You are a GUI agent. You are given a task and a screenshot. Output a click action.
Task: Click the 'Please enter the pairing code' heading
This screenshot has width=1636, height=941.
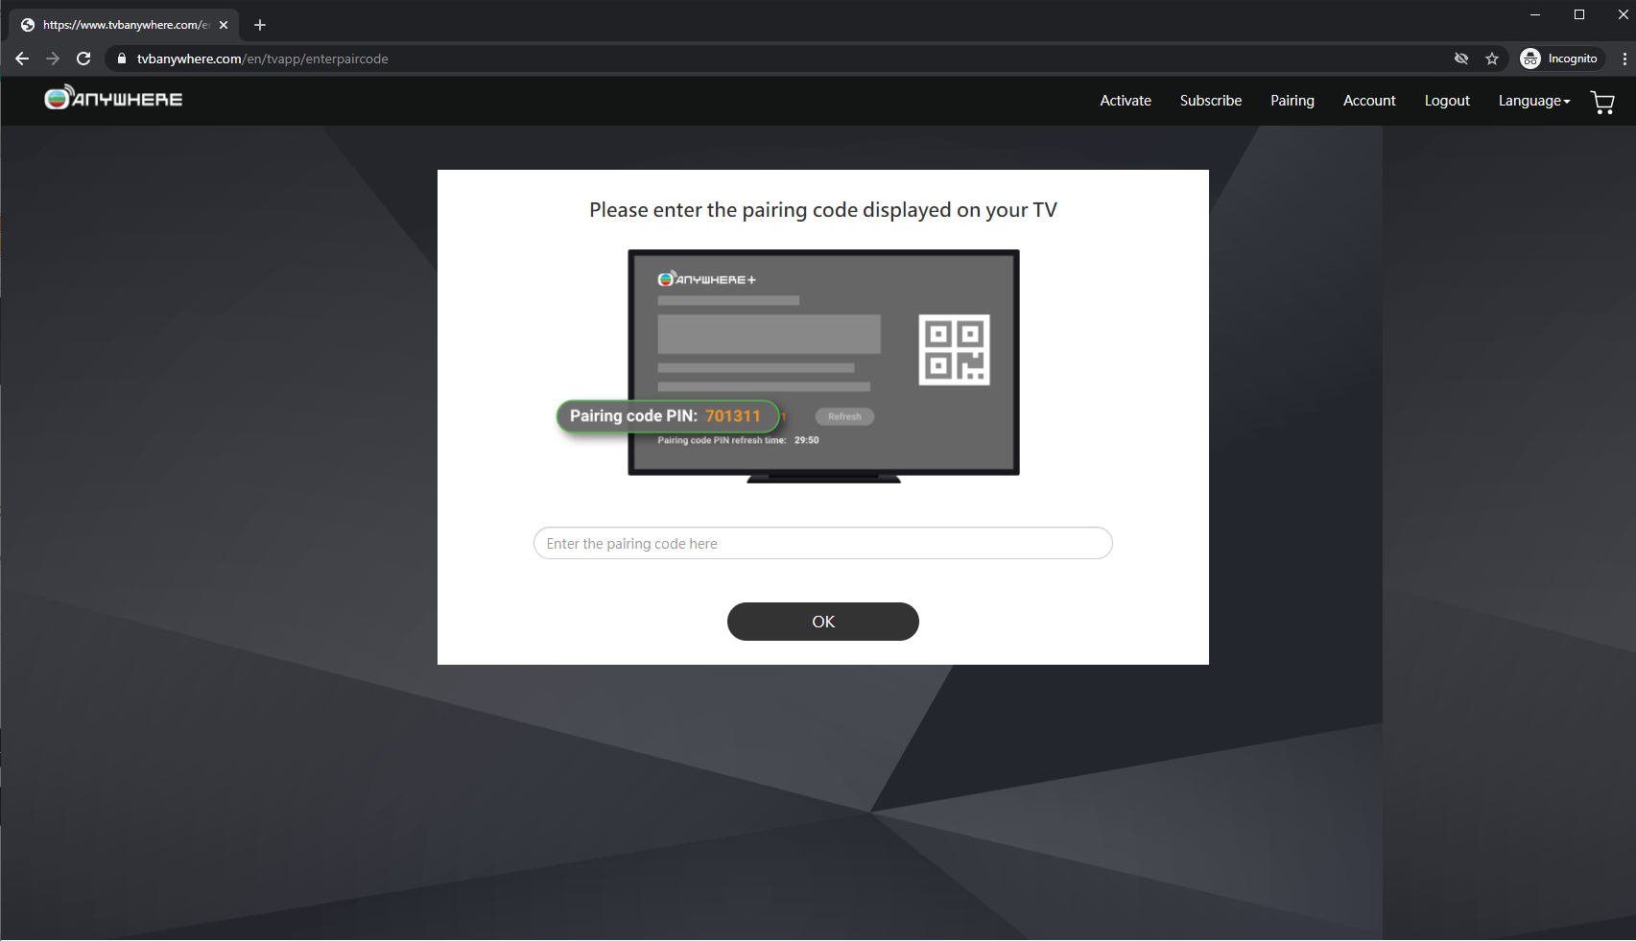click(823, 210)
